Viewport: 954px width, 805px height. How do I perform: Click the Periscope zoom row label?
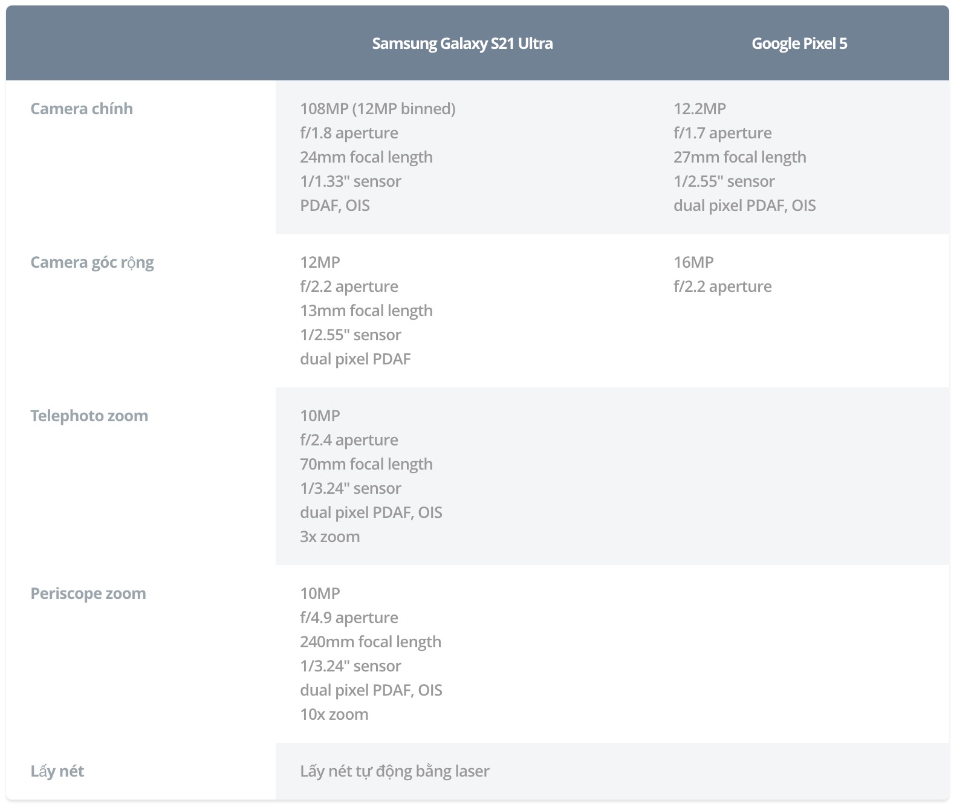coord(88,593)
